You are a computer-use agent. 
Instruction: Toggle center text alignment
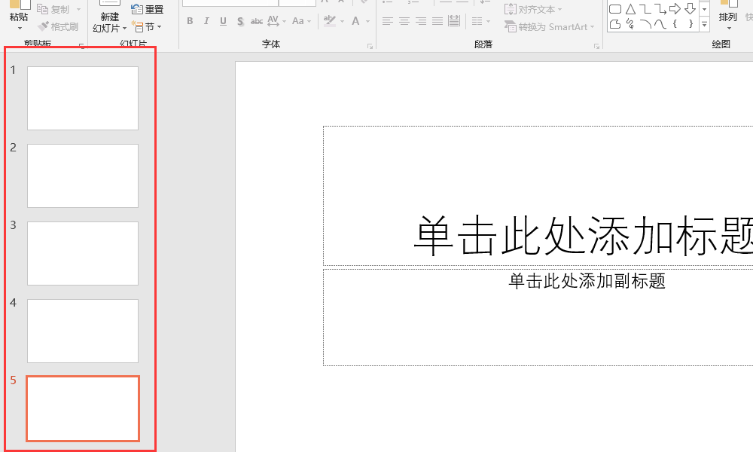point(405,21)
